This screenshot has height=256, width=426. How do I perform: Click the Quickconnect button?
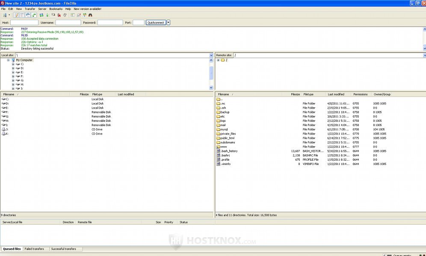[x=156, y=23]
